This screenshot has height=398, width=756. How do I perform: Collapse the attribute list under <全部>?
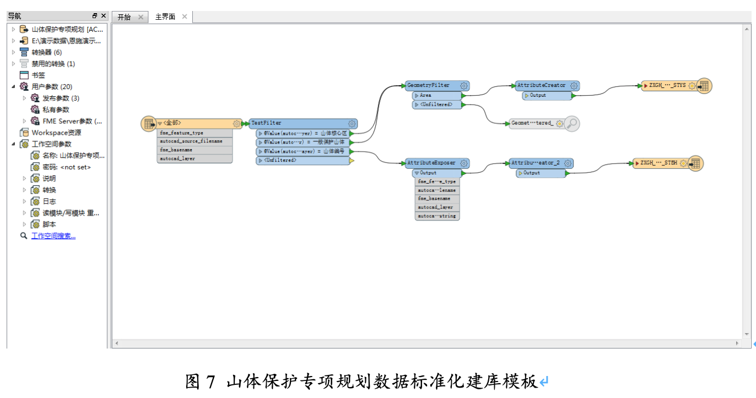point(159,123)
